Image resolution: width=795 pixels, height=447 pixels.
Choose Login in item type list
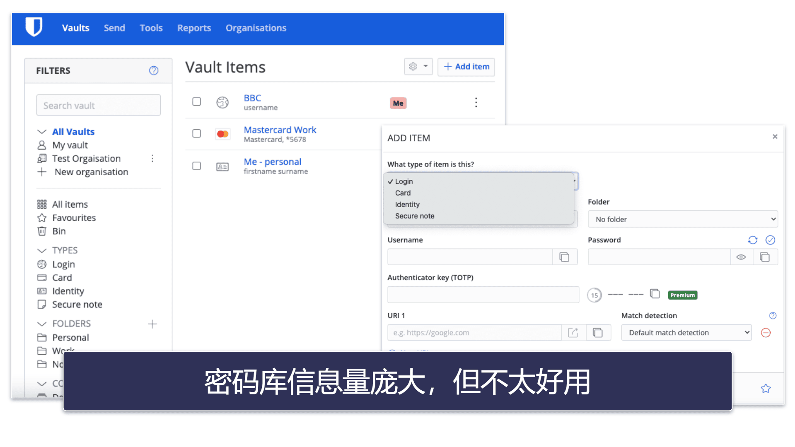tap(404, 181)
